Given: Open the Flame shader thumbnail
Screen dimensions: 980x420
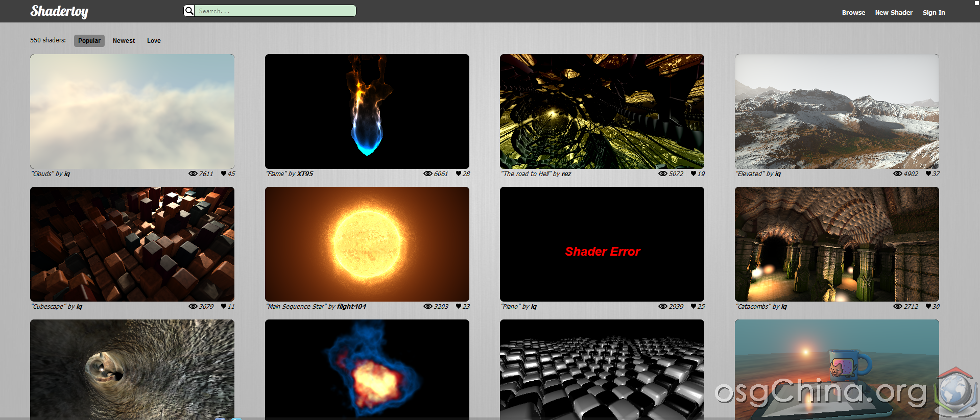Looking at the screenshot, I should tap(367, 111).
